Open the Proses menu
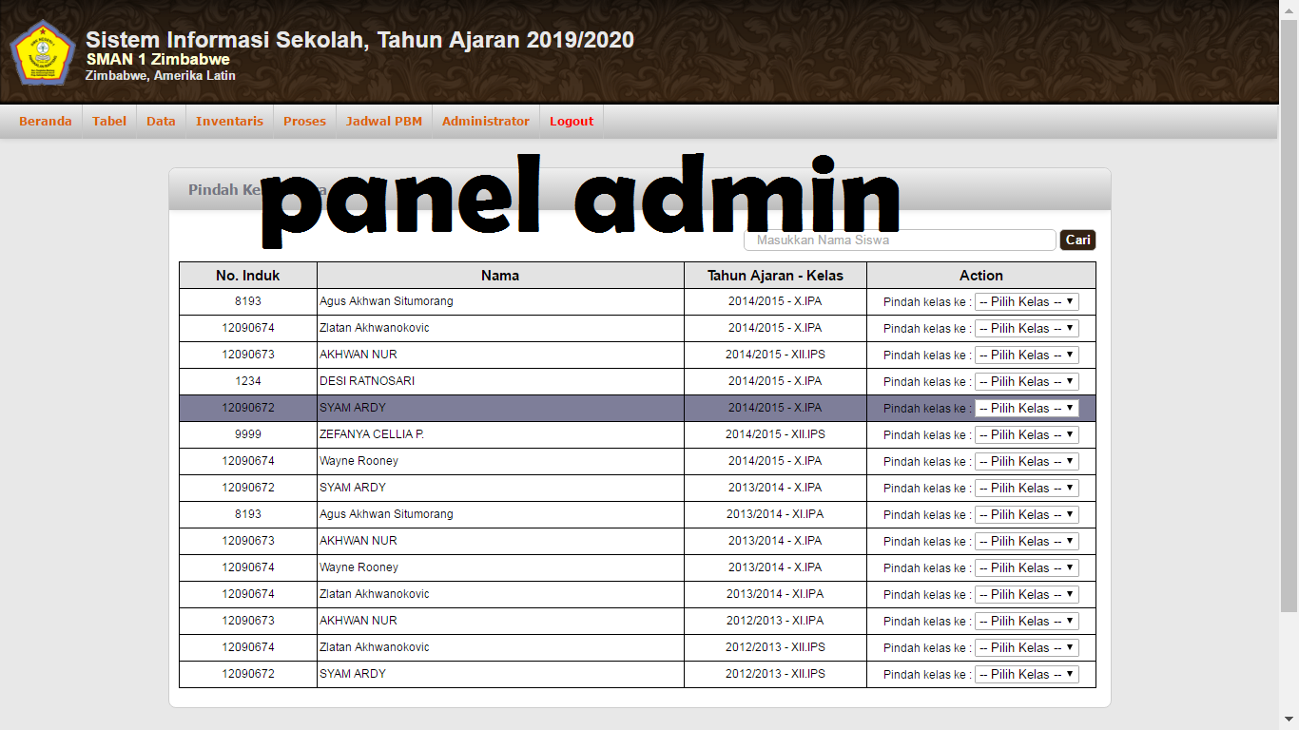 pyautogui.click(x=304, y=122)
